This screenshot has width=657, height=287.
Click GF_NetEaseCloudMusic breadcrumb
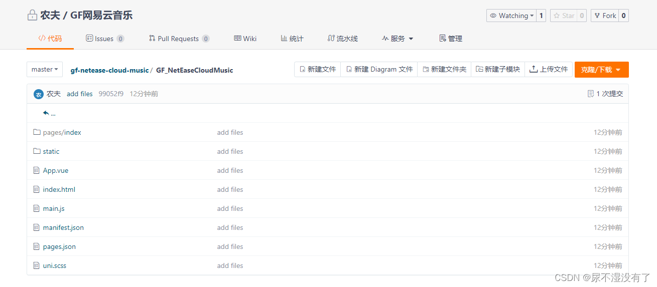coord(195,70)
